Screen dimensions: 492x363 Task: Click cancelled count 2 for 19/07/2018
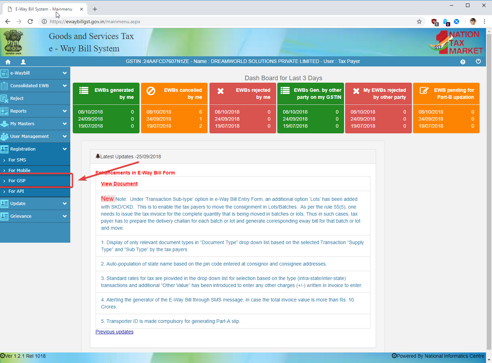click(x=201, y=126)
